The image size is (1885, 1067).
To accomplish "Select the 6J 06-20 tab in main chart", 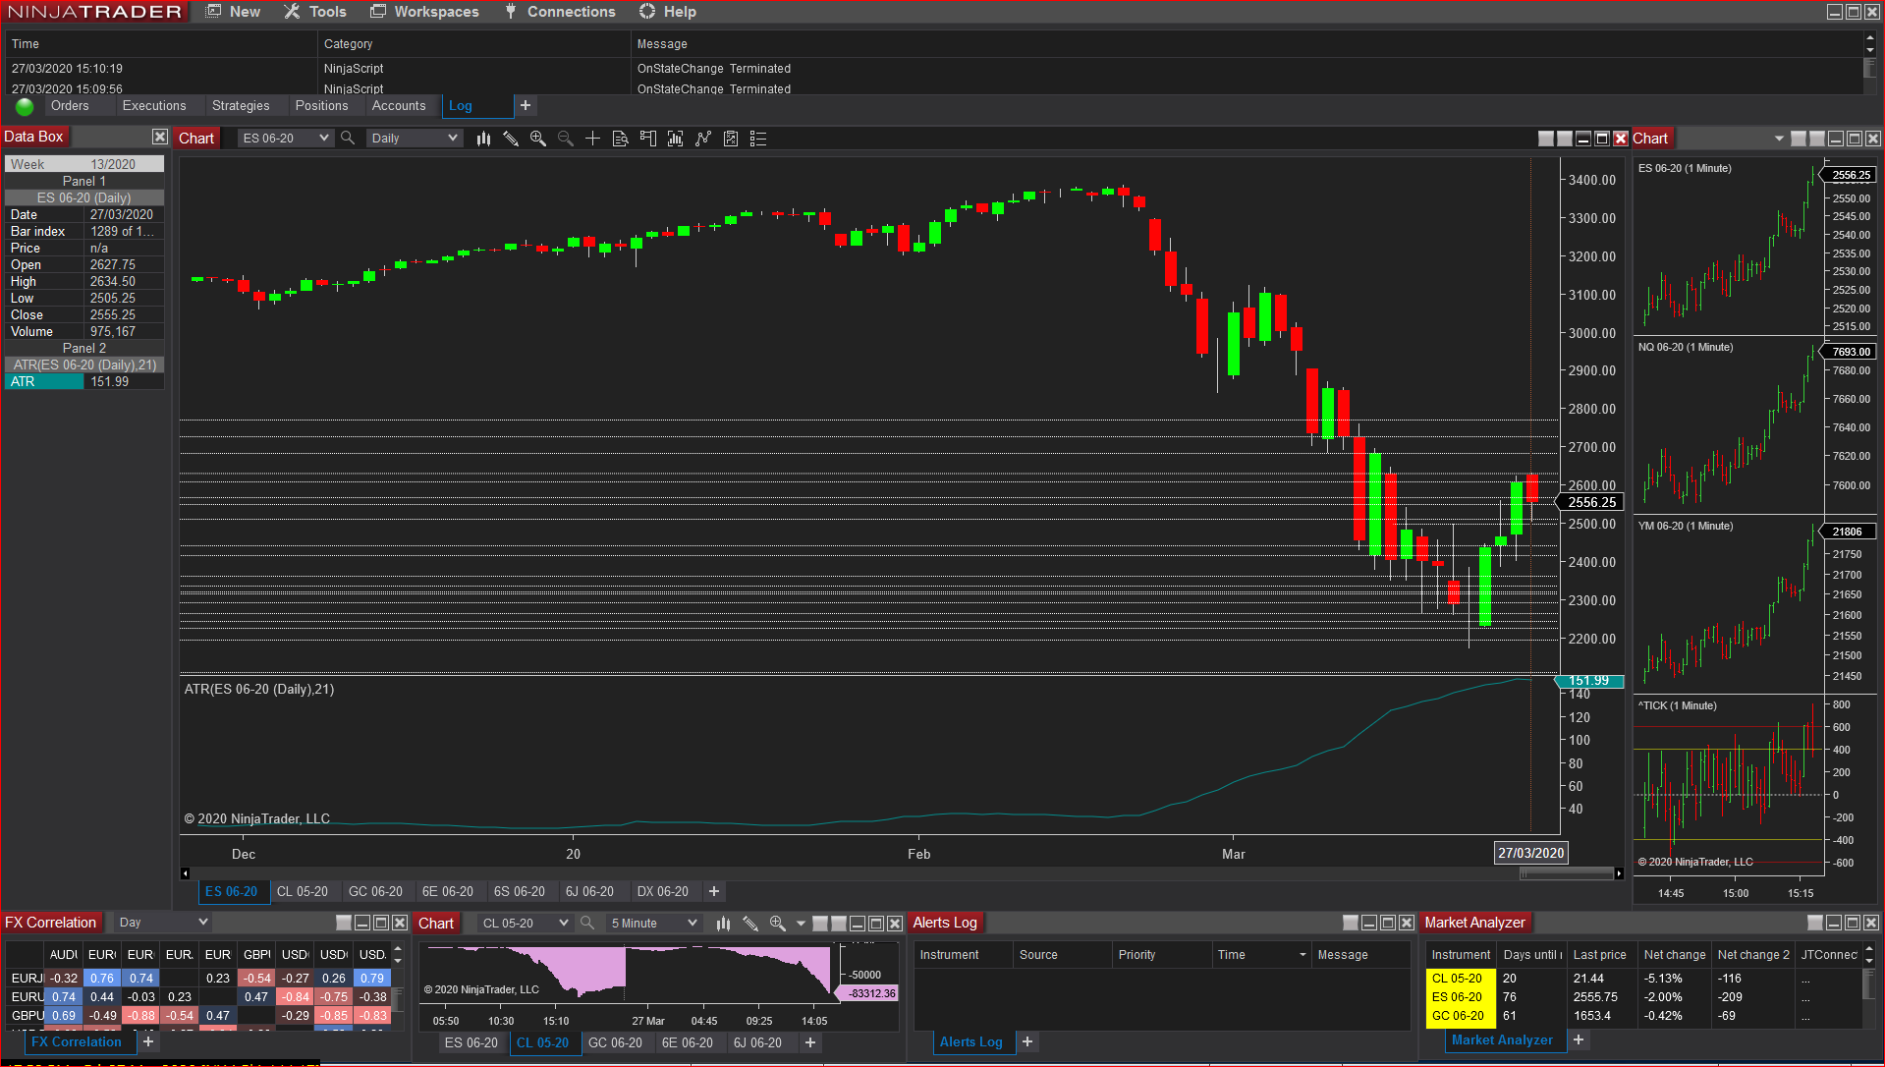I will tap(589, 892).
